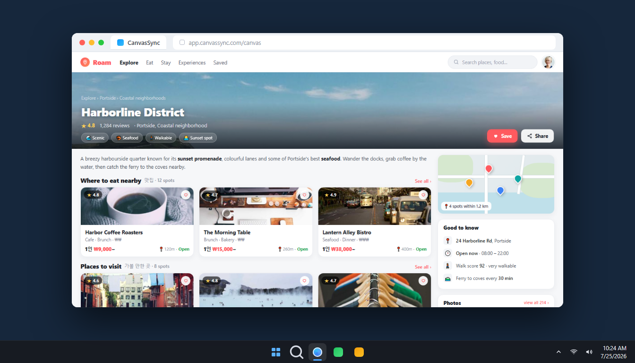This screenshot has height=363, width=635.
Task: Click the orange map pin
Action: [x=469, y=182]
